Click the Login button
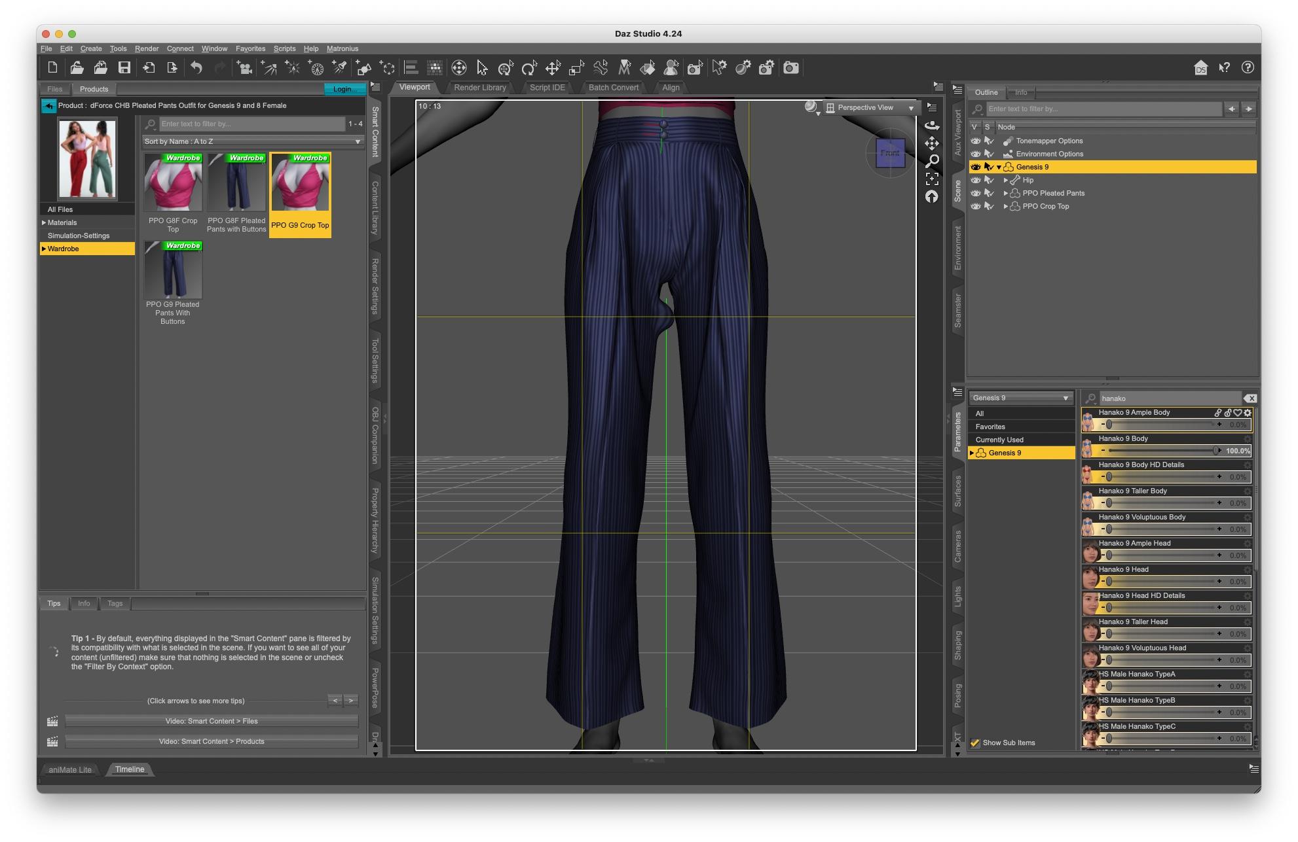Viewport: 1298px width, 842px height. [x=344, y=89]
